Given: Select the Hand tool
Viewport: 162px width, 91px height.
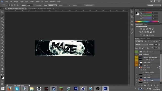Looking at the screenshot, I should [2, 69].
